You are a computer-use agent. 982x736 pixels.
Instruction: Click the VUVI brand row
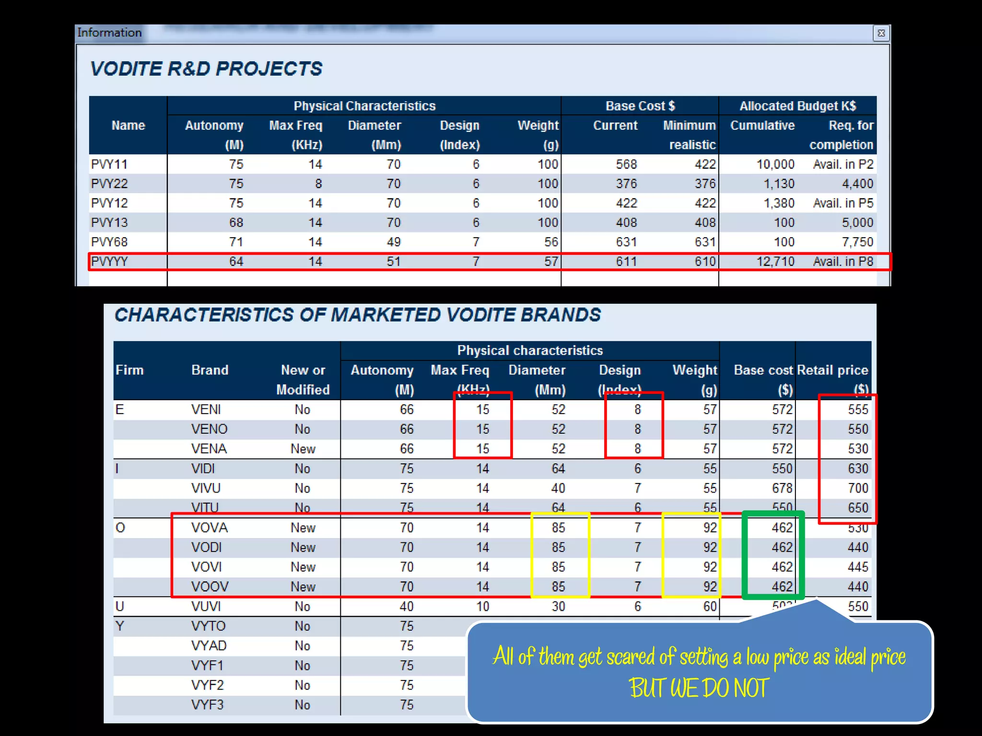pos(206,607)
